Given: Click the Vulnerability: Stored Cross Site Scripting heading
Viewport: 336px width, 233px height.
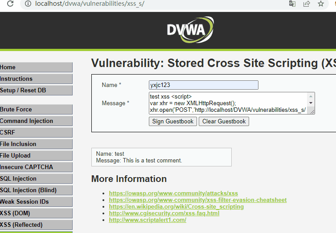Looking at the screenshot, I should pos(213,63).
